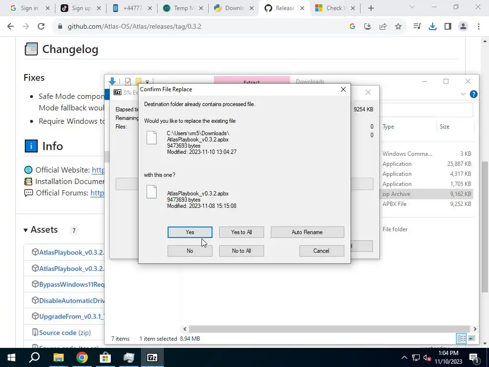The image size is (489, 367).
Task: Switch to Python Download tab
Action: [233, 8]
